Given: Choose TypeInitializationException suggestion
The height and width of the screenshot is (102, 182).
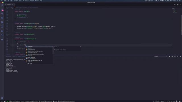Looking at the screenshot, I should (x=39, y=54).
